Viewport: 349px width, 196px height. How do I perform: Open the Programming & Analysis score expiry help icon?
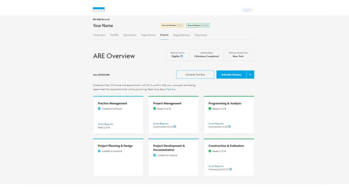(229, 127)
